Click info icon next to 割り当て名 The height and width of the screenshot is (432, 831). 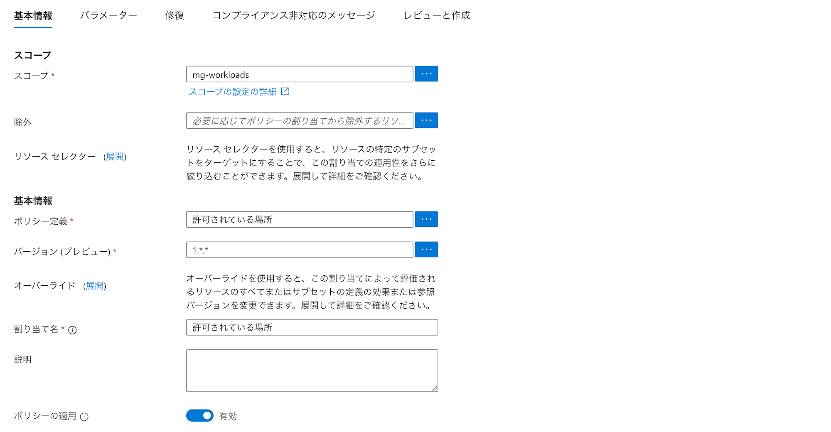pyautogui.click(x=72, y=330)
